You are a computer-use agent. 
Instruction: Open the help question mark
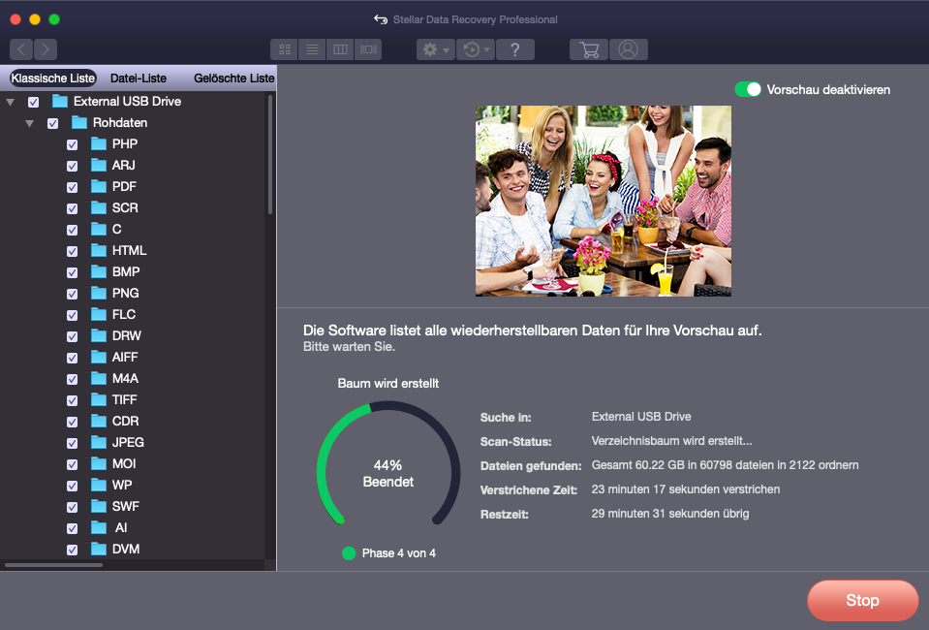[x=515, y=49]
